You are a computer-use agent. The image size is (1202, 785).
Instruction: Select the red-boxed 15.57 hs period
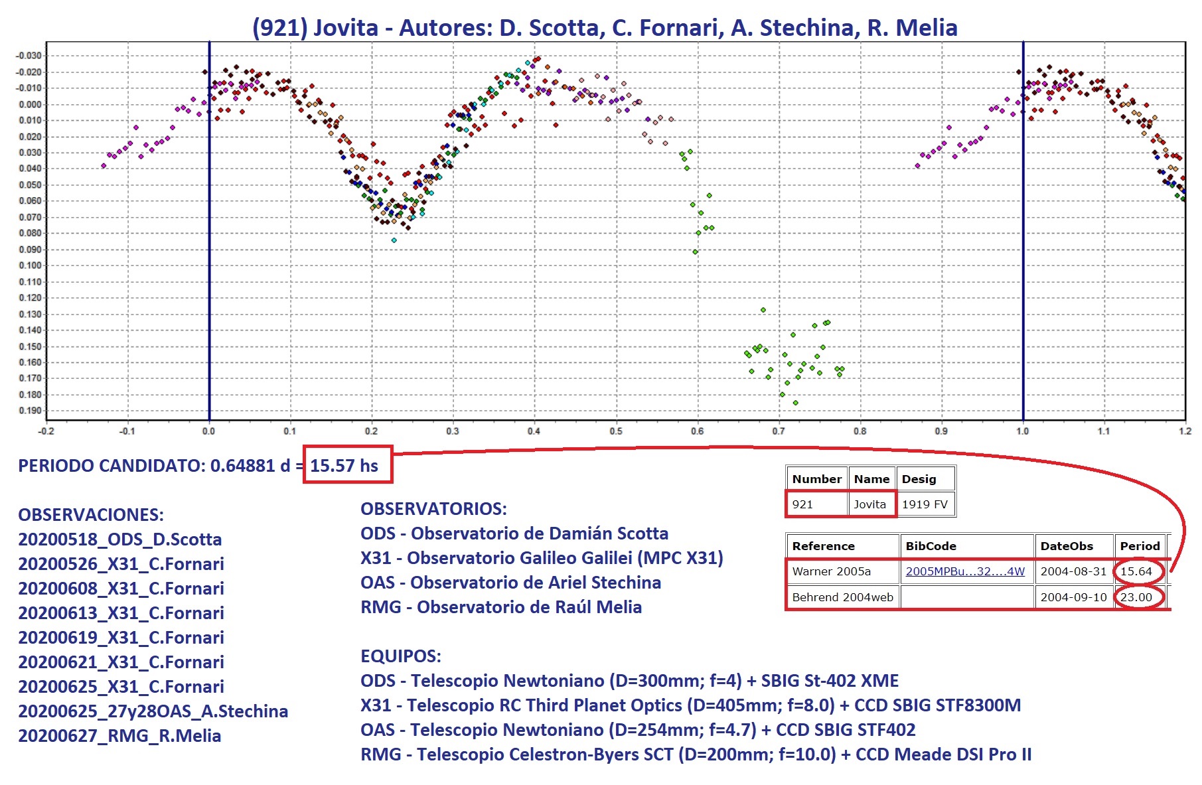[344, 465]
